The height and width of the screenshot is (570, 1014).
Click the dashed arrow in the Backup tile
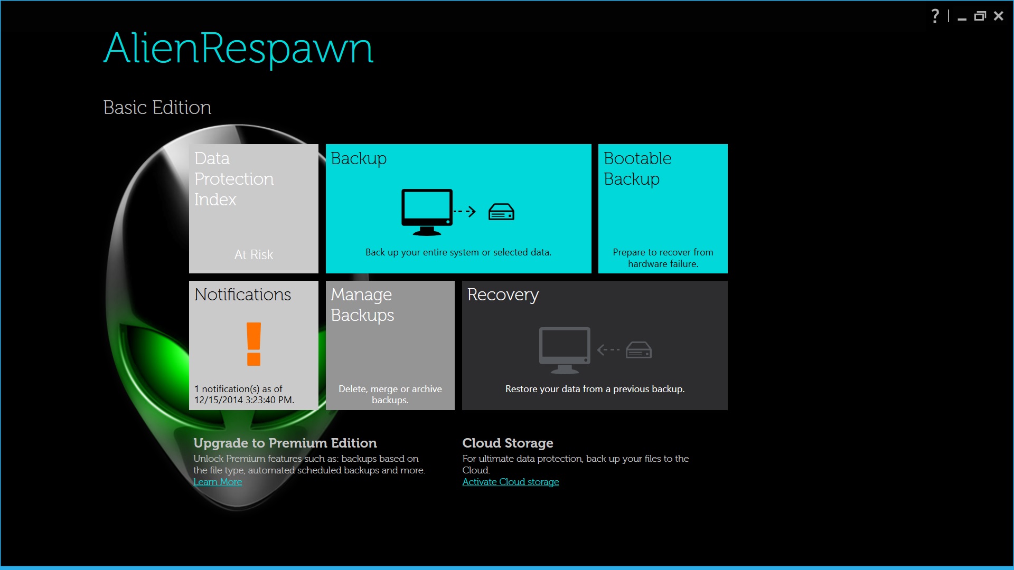tap(465, 212)
